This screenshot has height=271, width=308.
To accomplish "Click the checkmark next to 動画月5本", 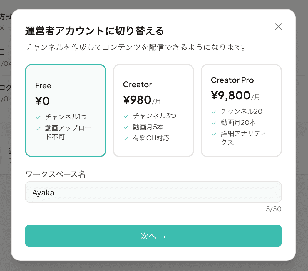I will tap(126, 127).
